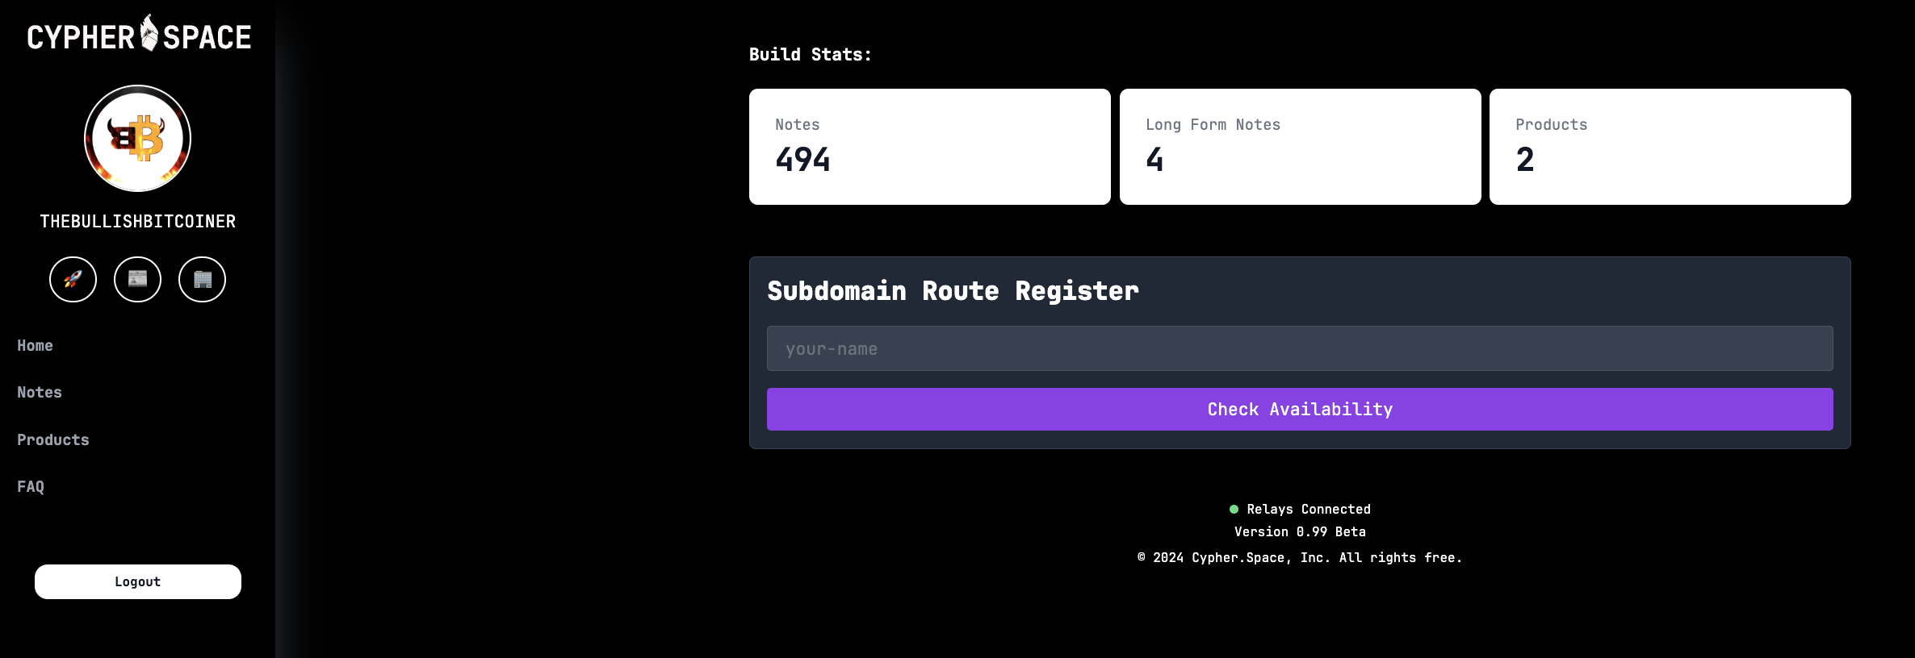Go to Home in the sidebar

[x=35, y=346]
